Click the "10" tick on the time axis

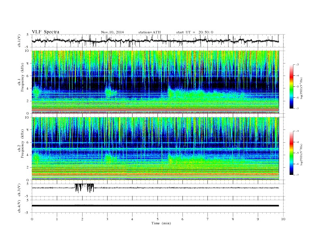tap(283, 219)
